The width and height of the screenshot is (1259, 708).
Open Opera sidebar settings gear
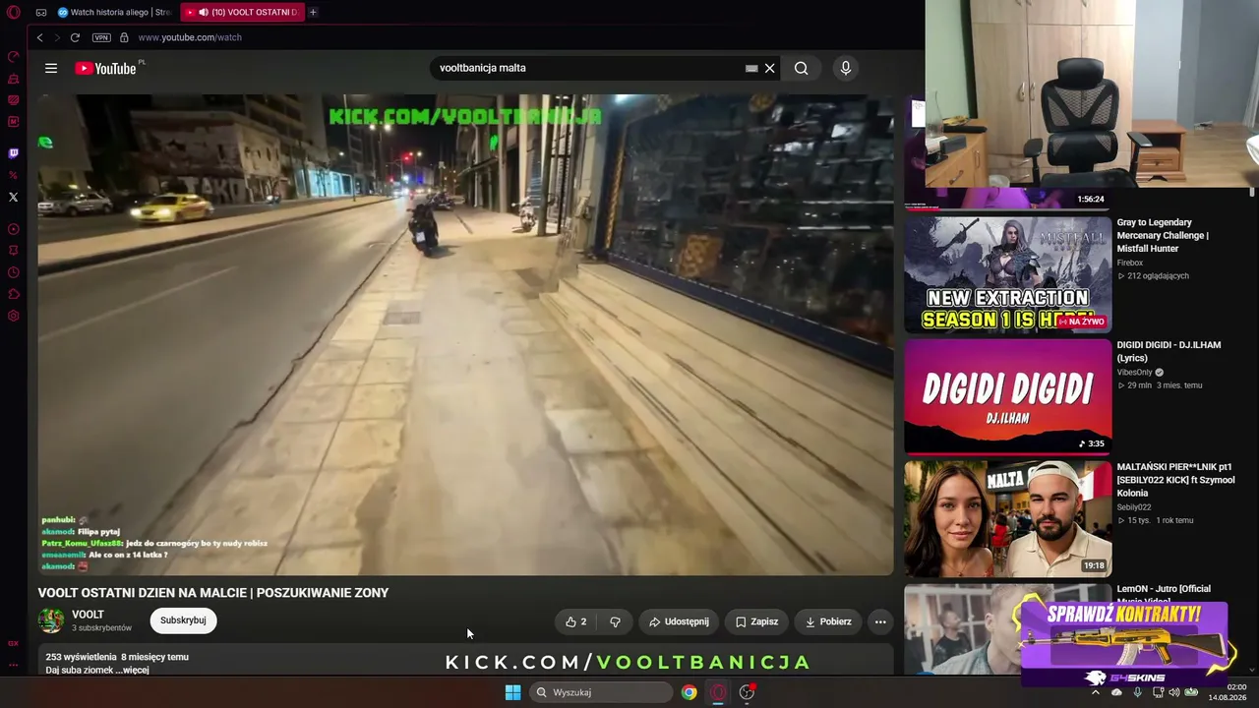14,316
